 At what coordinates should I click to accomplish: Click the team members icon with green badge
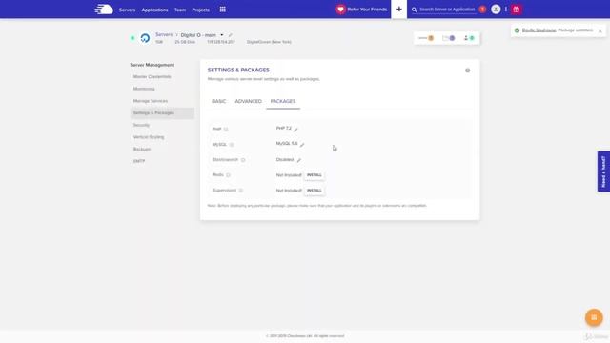[x=469, y=38]
